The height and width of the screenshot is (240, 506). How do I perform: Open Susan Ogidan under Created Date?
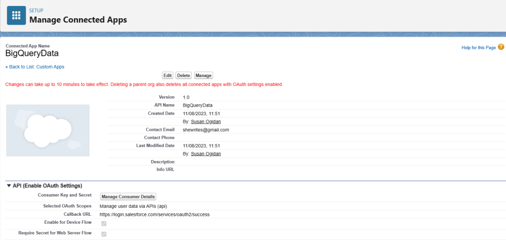[x=206, y=121]
